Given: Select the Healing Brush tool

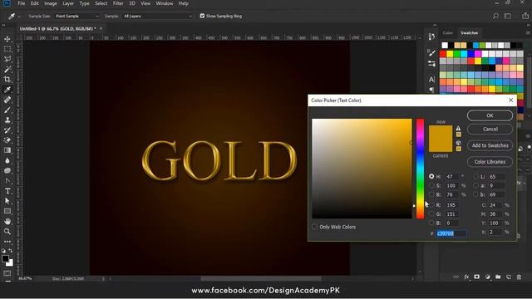Looking at the screenshot, I should 7,100.
